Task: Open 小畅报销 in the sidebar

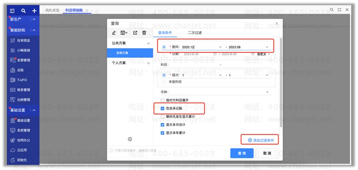Action: 20,50
